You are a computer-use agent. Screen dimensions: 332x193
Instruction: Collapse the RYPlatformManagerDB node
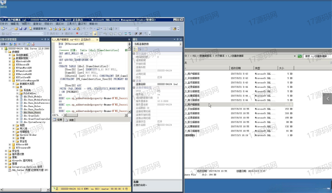tap(10, 81)
